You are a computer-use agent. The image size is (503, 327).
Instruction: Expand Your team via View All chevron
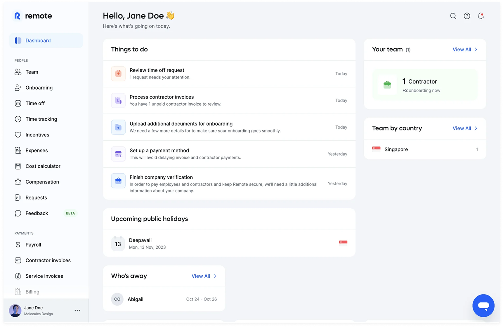(476, 50)
